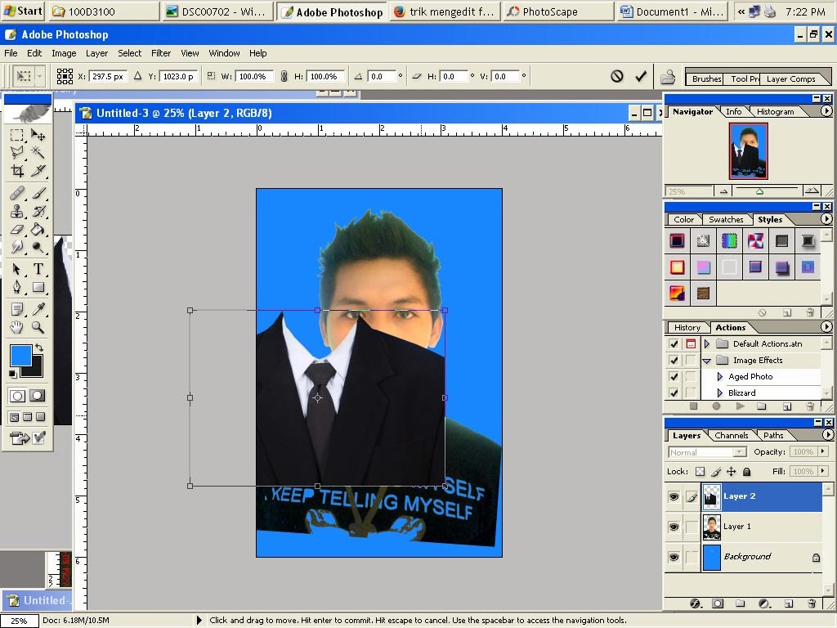
Task: Toggle lock all padlock in Layers
Action: (x=747, y=472)
